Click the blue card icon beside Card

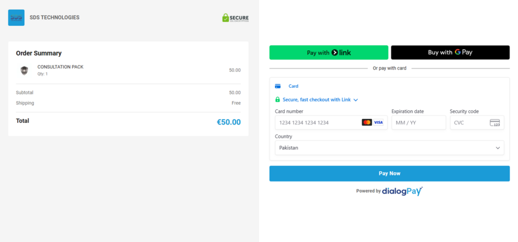click(x=278, y=86)
